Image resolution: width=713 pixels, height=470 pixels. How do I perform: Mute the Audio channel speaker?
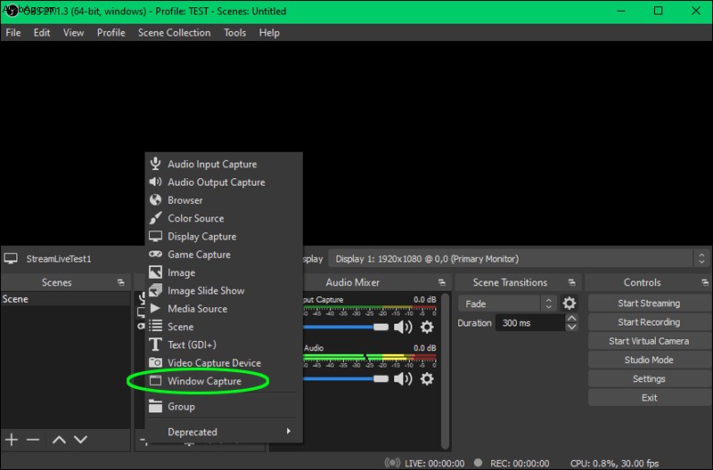point(403,378)
